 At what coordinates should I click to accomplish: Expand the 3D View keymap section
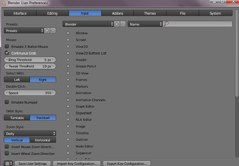[68, 73]
